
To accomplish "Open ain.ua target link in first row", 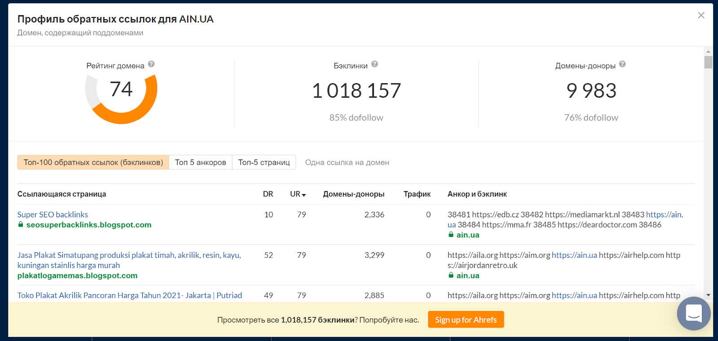I will 468,235.
